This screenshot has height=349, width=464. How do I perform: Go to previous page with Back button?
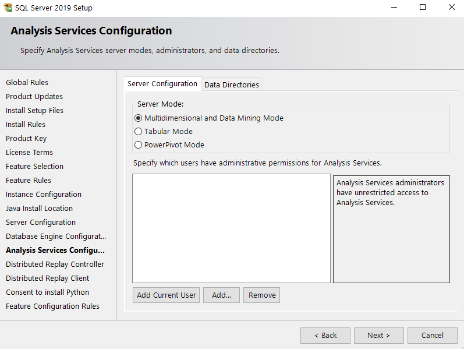(x=325, y=335)
